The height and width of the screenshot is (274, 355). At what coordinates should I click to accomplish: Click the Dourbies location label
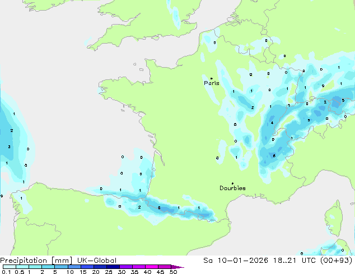click(232, 188)
